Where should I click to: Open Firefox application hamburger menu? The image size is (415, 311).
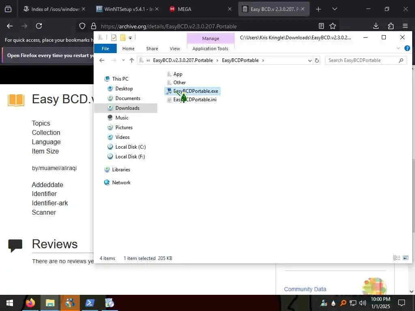pos(405,26)
